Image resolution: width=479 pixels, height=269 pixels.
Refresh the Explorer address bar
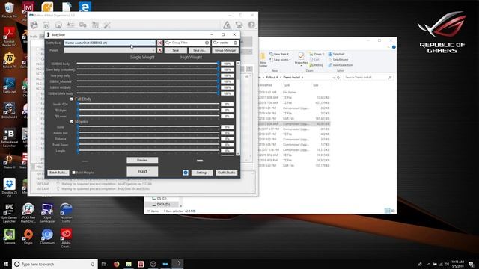point(338,78)
